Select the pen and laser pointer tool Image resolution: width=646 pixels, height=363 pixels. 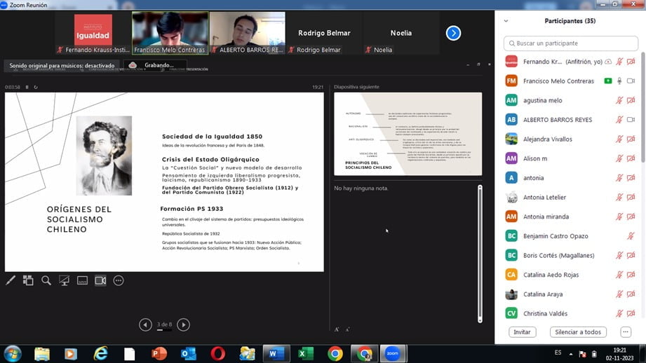point(11,280)
